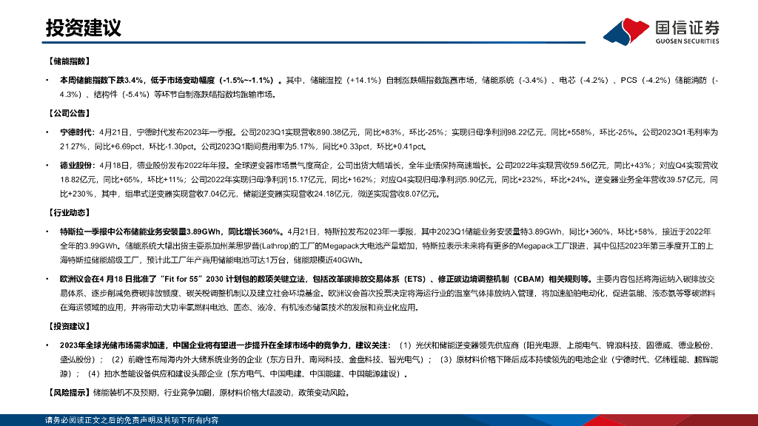Click the line starting 盛弘股份）；（2）前瞻性布局
Image resolution: width=758 pixels, height=426 pixels.
coord(389,360)
